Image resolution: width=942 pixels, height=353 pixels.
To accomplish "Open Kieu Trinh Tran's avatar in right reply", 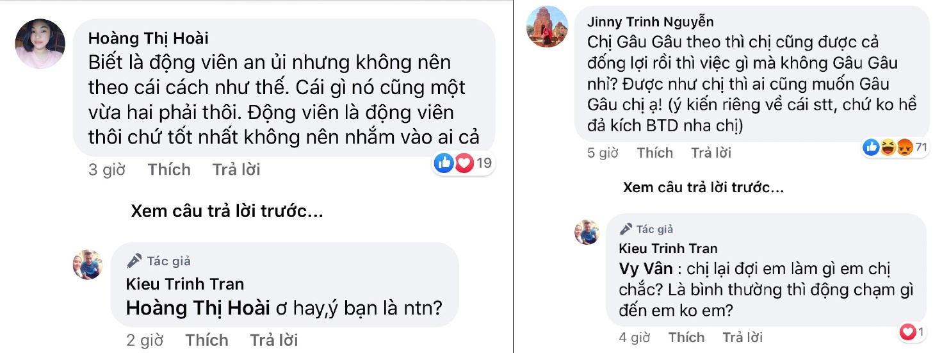I will tap(587, 232).
